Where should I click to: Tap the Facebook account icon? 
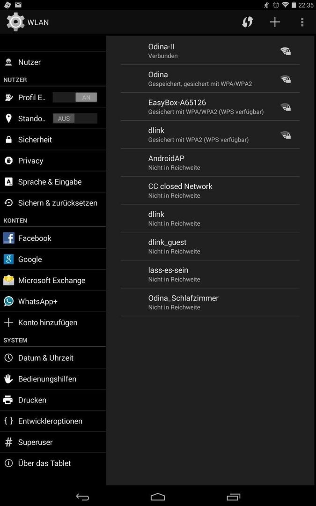[x=9, y=238]
